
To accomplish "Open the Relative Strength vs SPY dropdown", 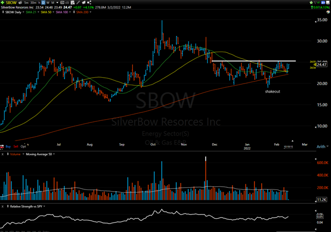I will 44,206.
